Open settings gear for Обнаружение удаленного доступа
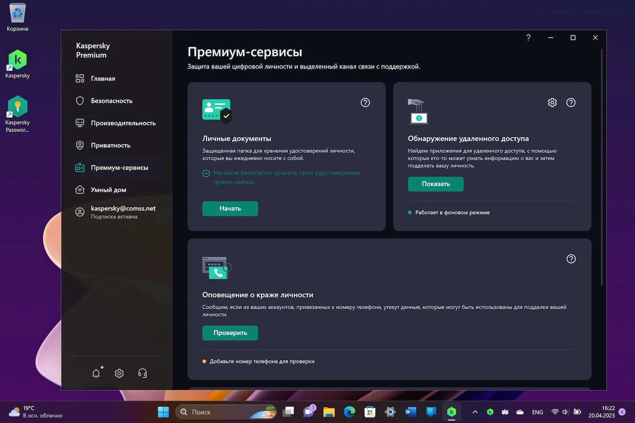Screen dimensions: 635x423 tap(552, 102)
